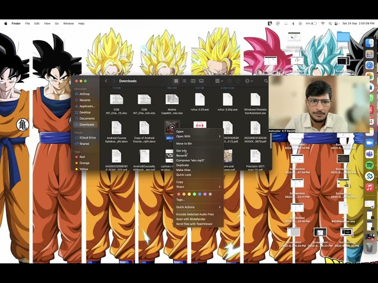Apply the red tag color dot
378x283 pixels.
click(x=178, y=194)
